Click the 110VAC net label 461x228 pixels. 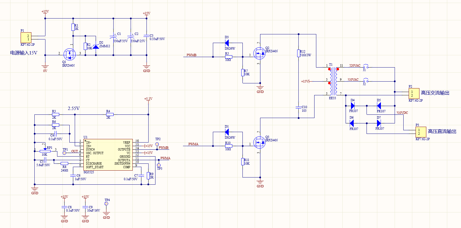point(353,79)
